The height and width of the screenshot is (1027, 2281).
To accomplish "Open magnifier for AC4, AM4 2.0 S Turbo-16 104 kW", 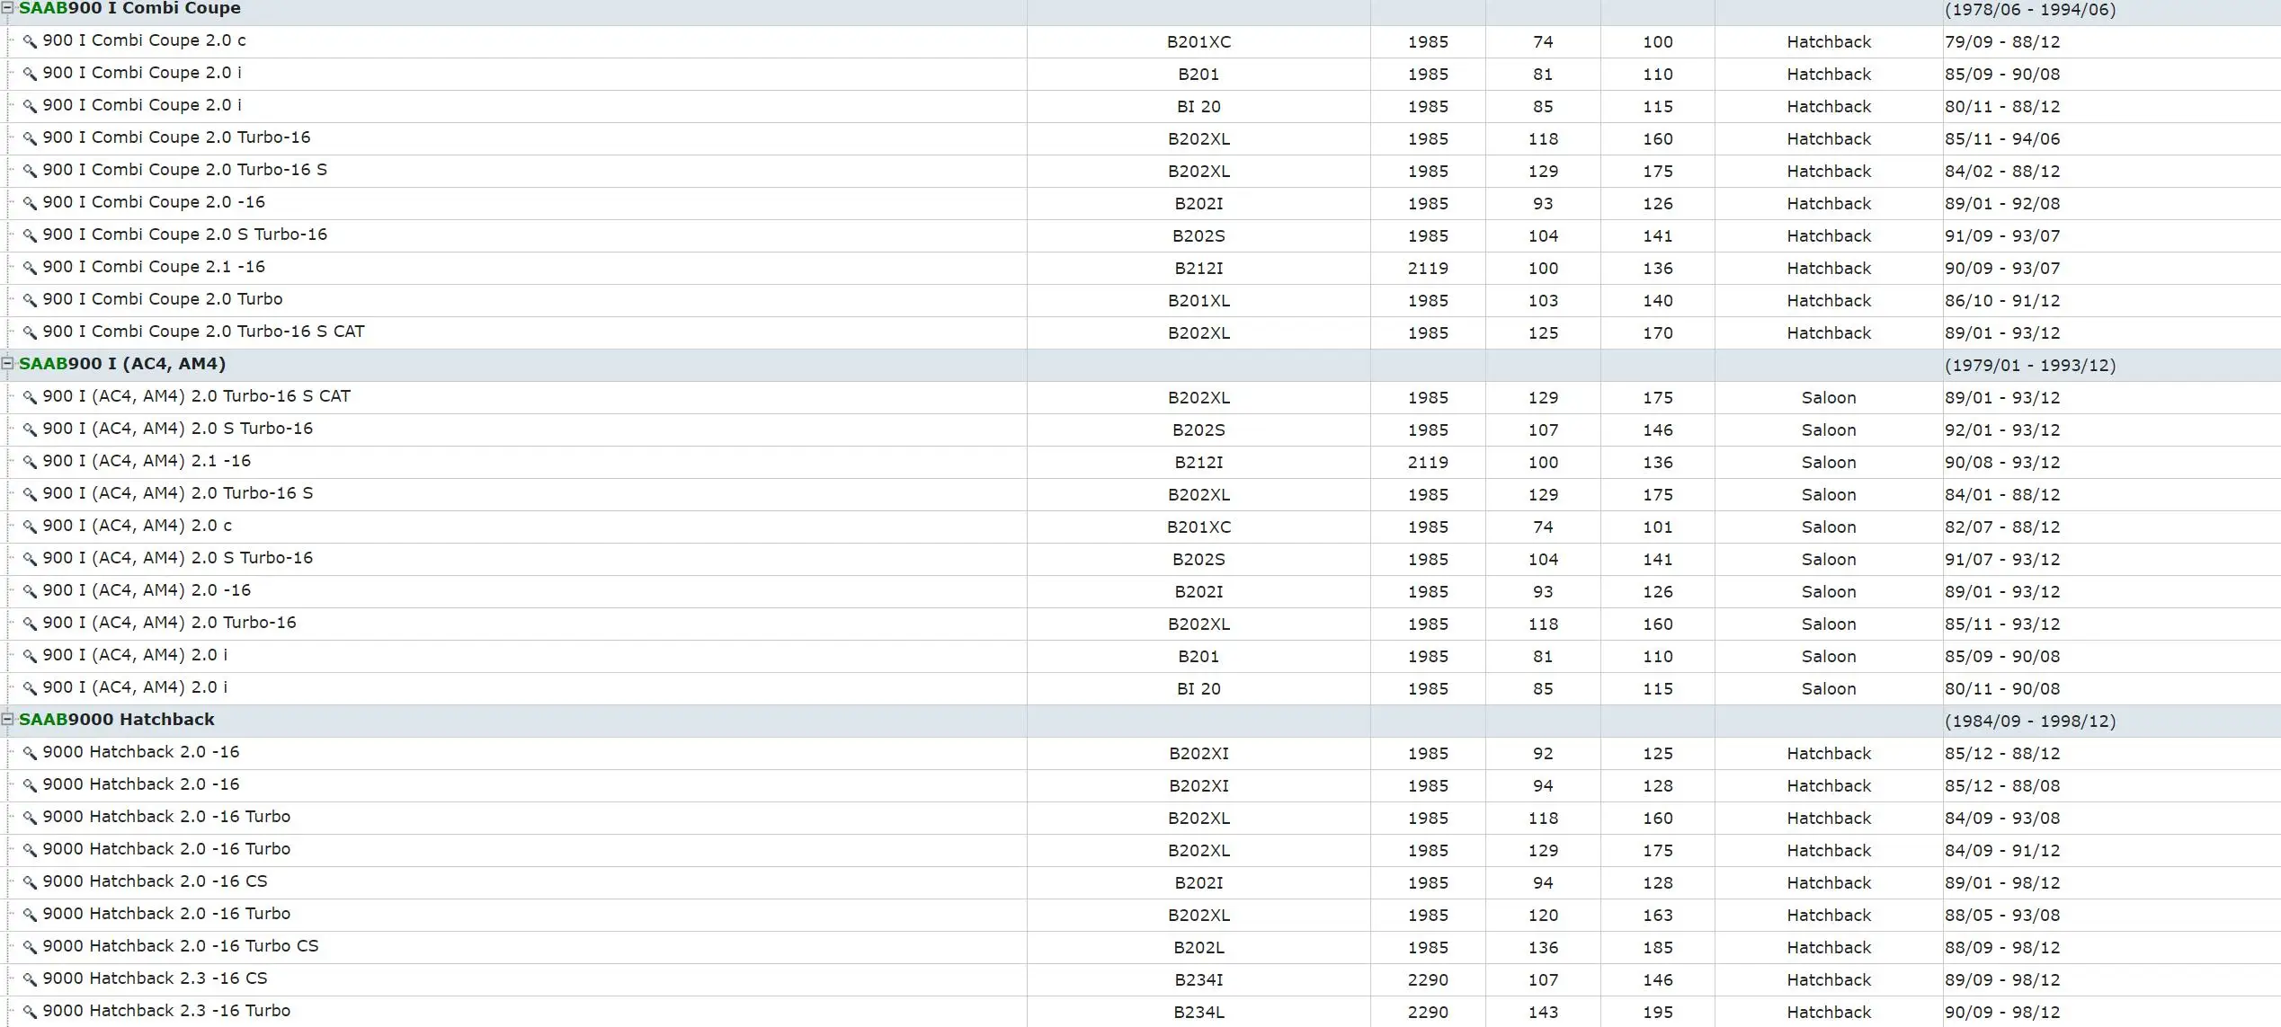I will point(30,560).
